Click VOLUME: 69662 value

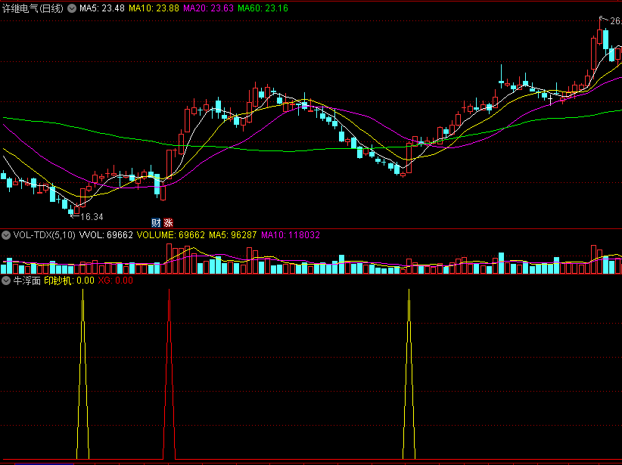click(x=170, y=235)
